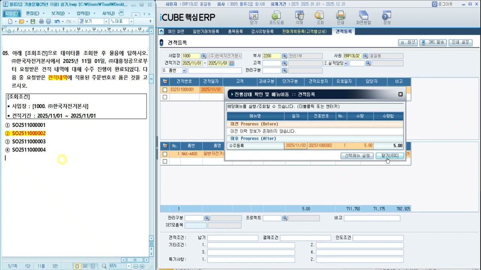The width and height of the screenshot is (481, 270).
Task: Expand more HWP menus chevron
Action: tap(121, 13)
